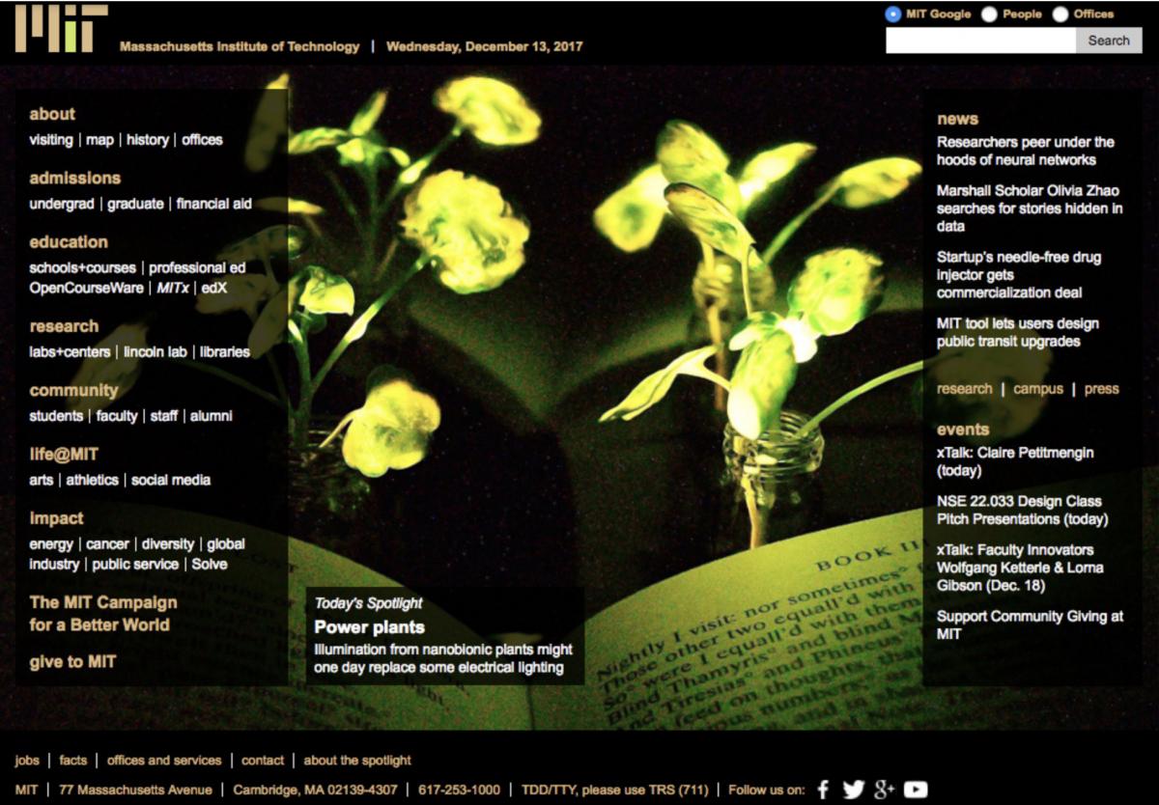Open the diversity impact link

pos(168,544)
